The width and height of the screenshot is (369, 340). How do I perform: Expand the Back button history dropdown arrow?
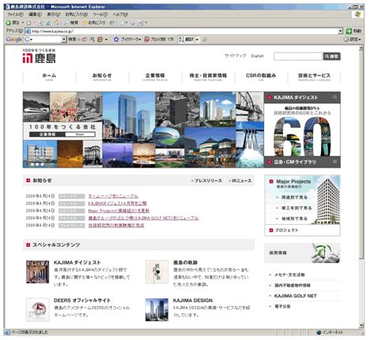tap(23, 23)
